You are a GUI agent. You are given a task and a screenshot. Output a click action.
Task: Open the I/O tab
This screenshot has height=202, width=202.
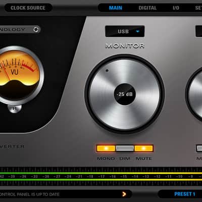[x=176, y=8]
